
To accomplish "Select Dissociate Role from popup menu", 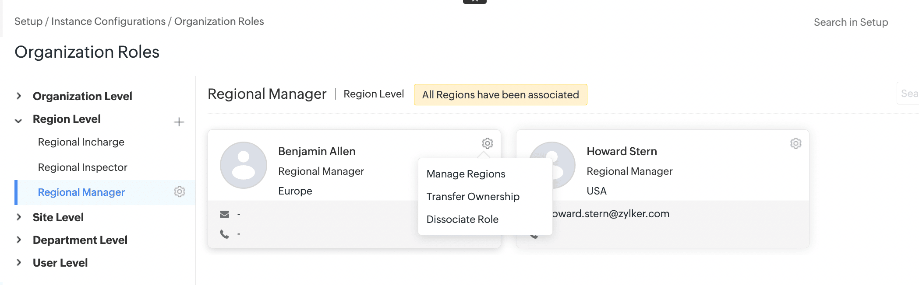I will [462, 219].
